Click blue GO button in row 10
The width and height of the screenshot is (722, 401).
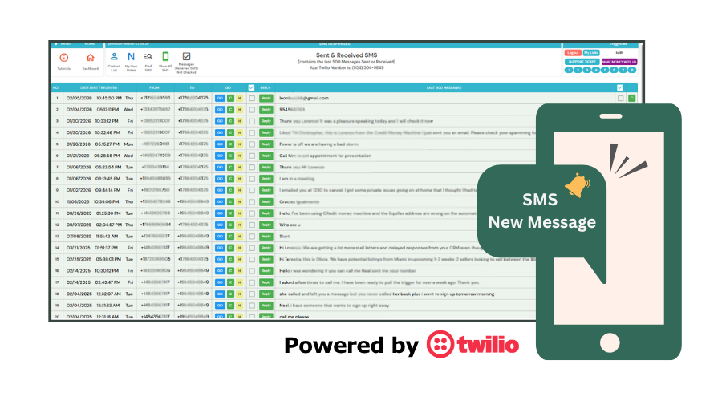[x=220, y=201]
